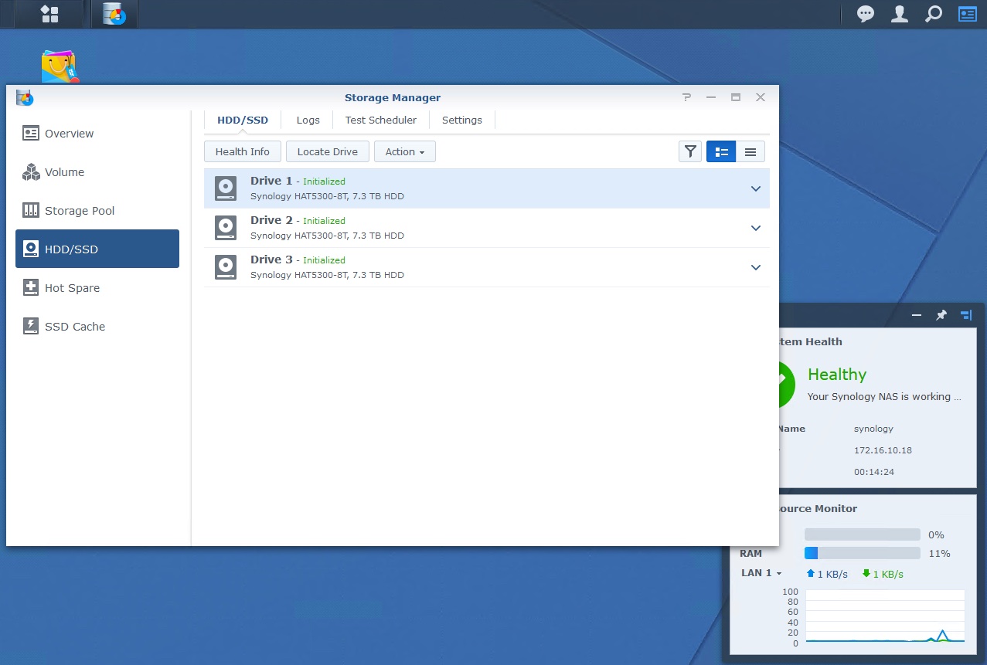Click the Storage Manager taskbar icon
This screenshot has width=987, height=665.
point(114,14)
